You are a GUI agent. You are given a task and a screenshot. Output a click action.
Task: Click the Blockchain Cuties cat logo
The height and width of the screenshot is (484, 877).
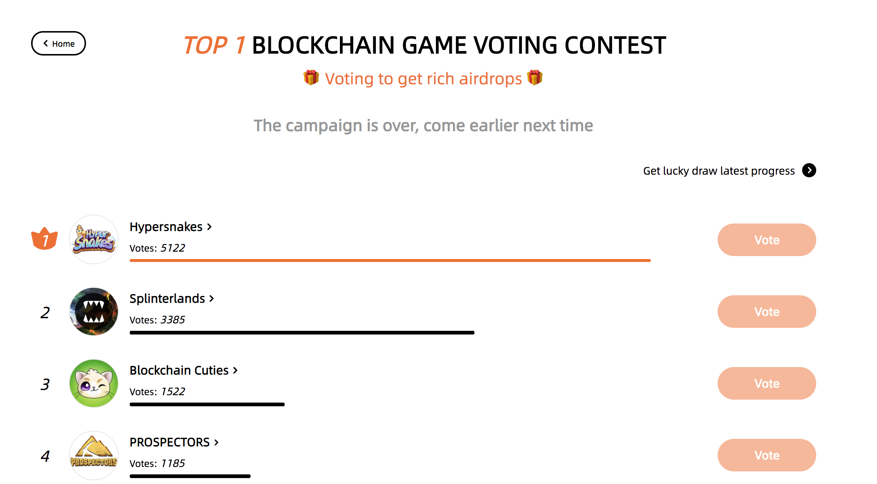pos(94,383)
